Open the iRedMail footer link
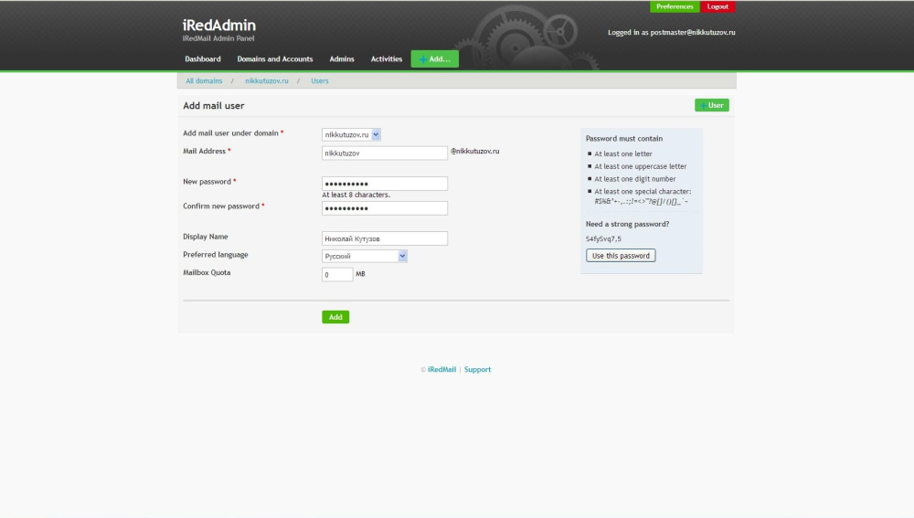This screenshot has height=518, width=914. coord(441,369)
